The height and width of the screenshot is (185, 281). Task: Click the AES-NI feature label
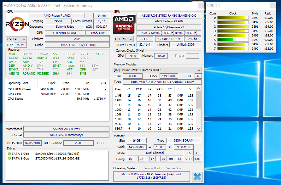coord(14,73)
